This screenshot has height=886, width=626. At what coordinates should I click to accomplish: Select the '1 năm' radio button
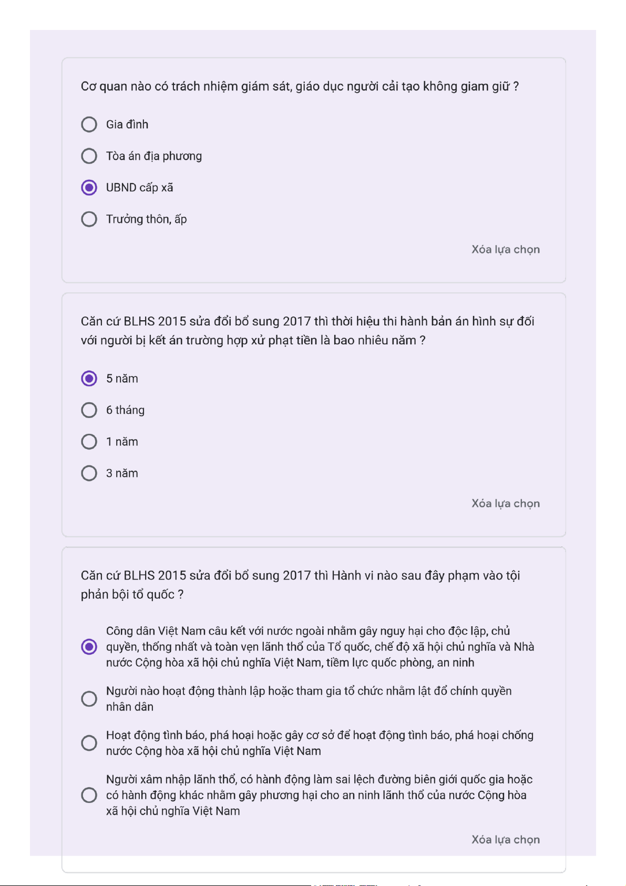(89, 442)
